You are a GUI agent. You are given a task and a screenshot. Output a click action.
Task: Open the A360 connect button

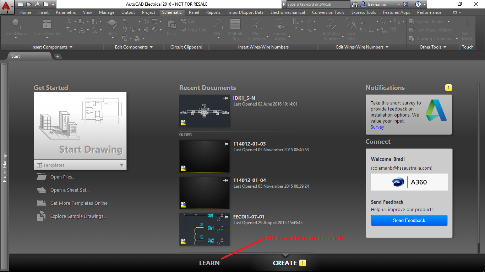[409, 182]
